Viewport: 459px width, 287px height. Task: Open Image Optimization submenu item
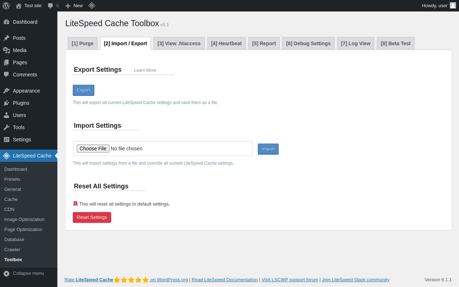[x=24, y=219]
